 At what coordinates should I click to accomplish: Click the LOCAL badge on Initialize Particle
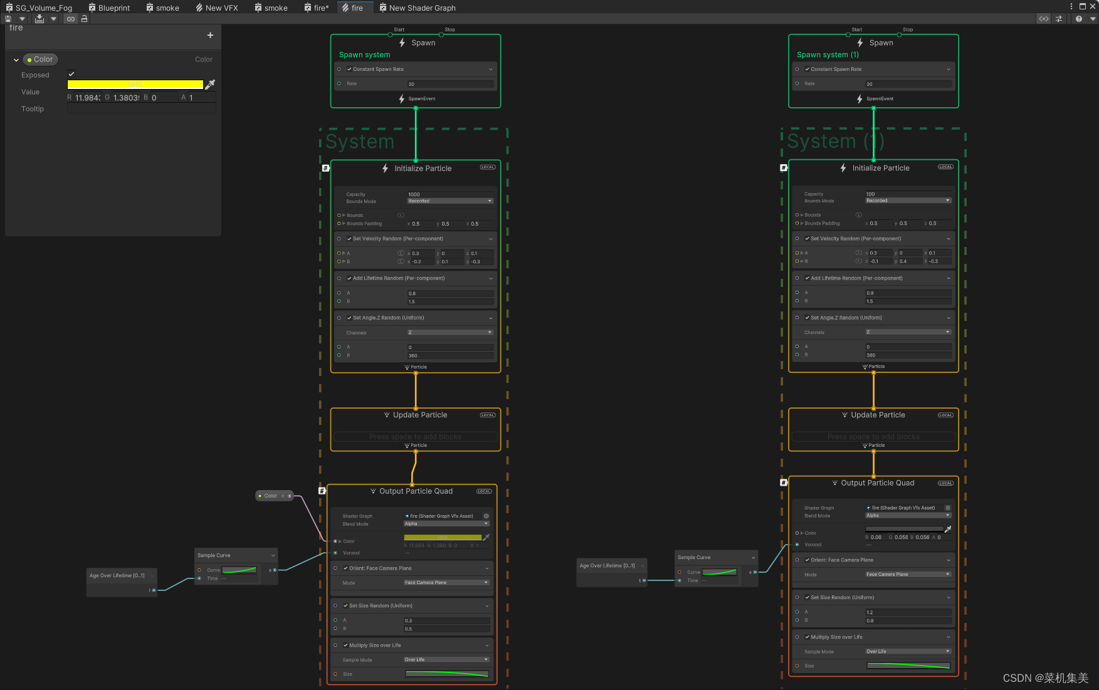(487, 167)
